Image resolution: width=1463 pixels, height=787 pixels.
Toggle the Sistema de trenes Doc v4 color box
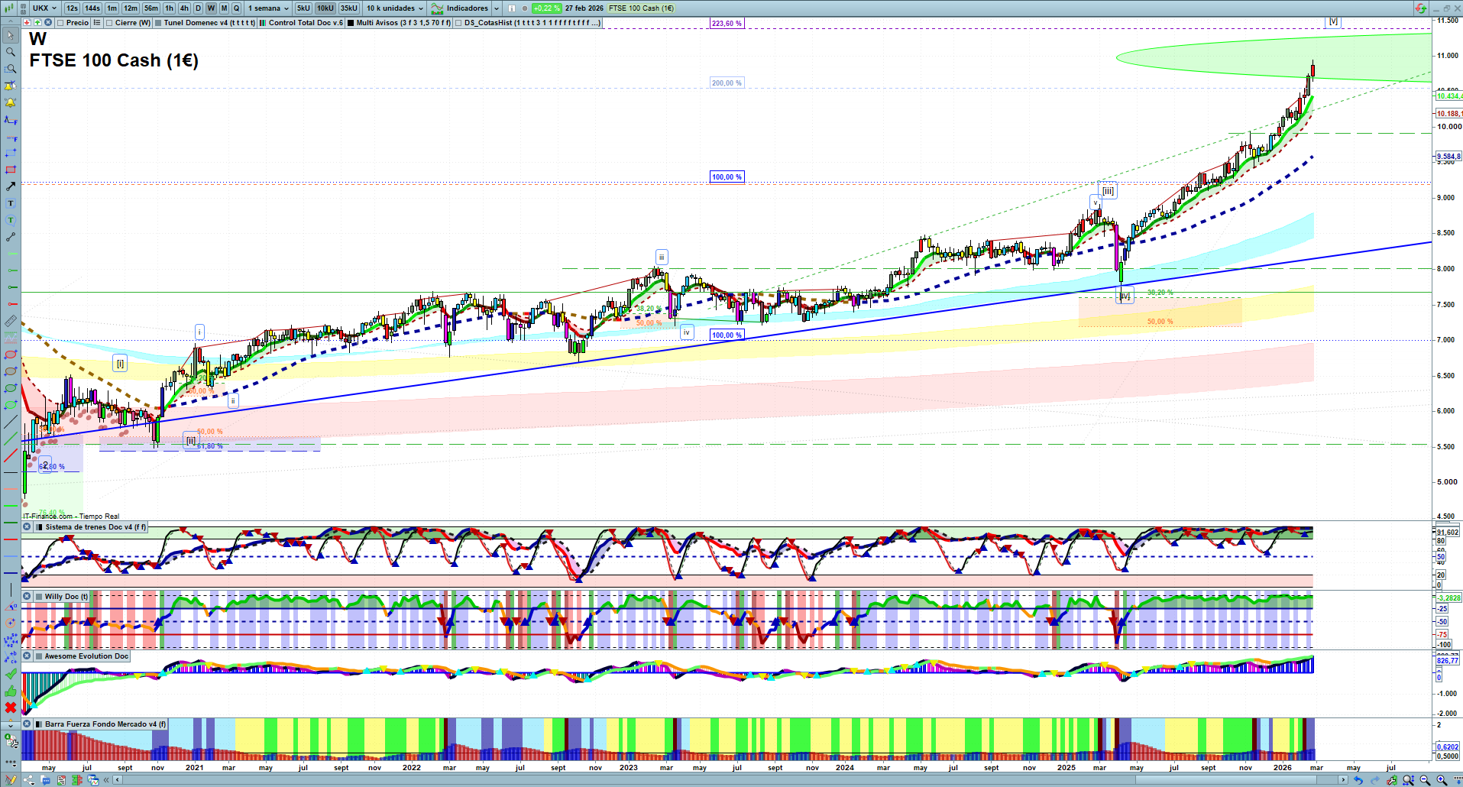39,527
